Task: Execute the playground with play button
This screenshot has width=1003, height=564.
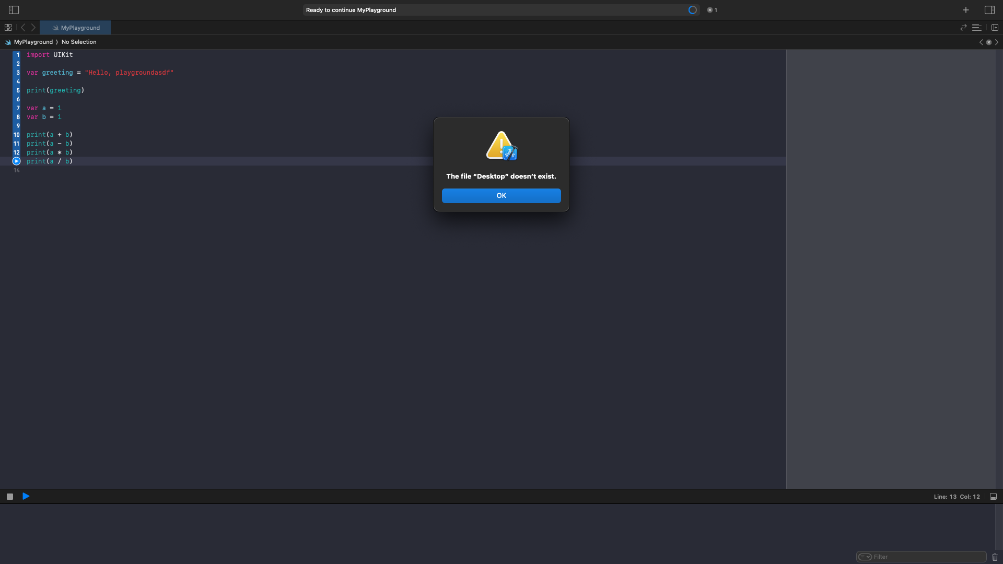Action: pyautogui.click(x=26, y=497)
